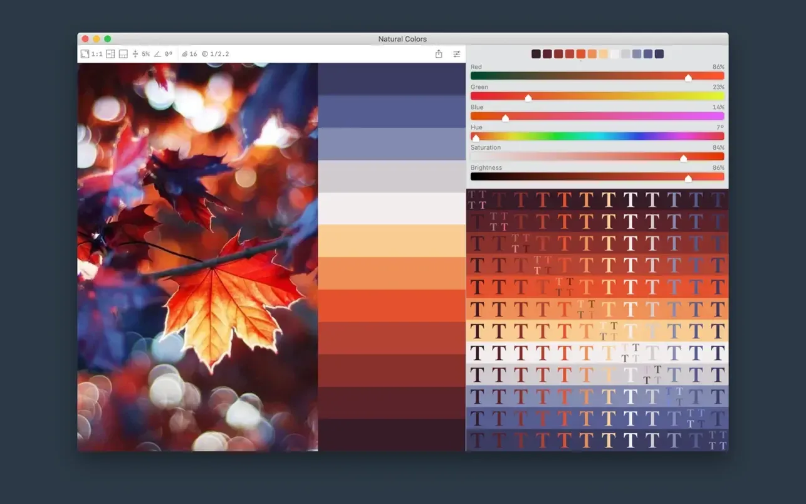Click the bottom panel layout icon
This screenshot has height=504, width=806.
(123, 54)
